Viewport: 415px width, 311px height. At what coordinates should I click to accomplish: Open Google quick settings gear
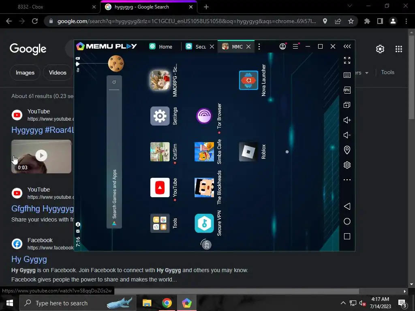(x=380, y=49)
